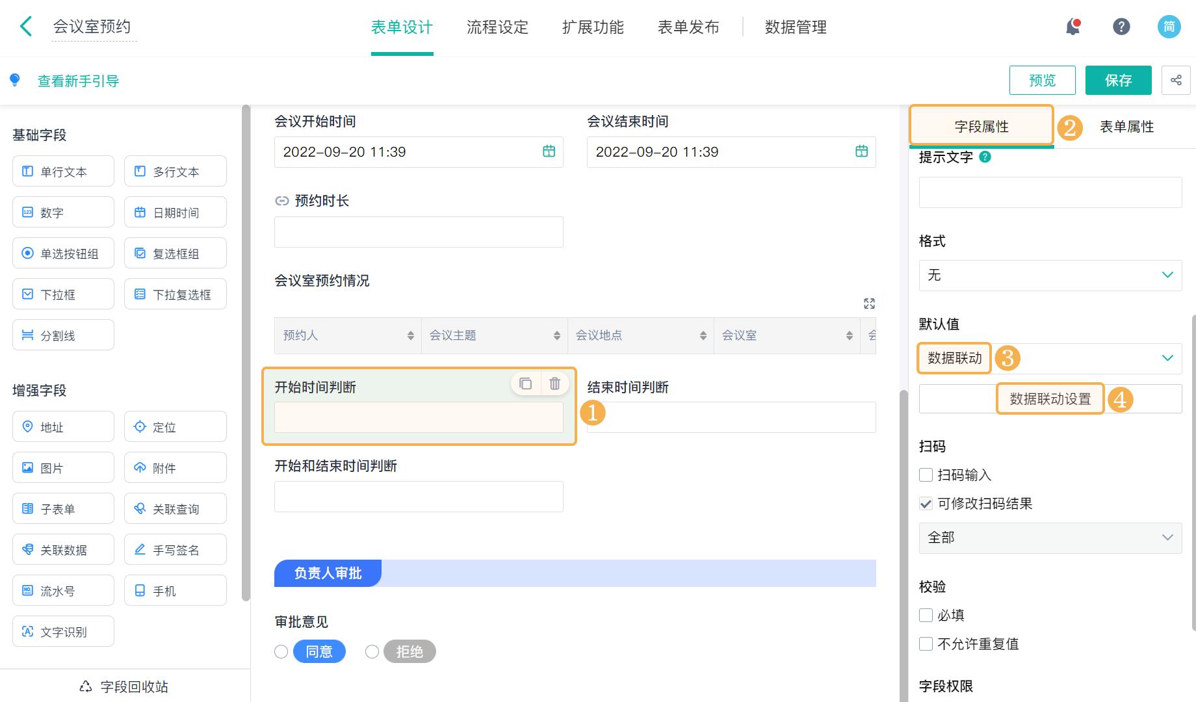This screenshot has width=1196, height=702.
Task: Open the notifications bell
Action: (x=1072, y=26)
